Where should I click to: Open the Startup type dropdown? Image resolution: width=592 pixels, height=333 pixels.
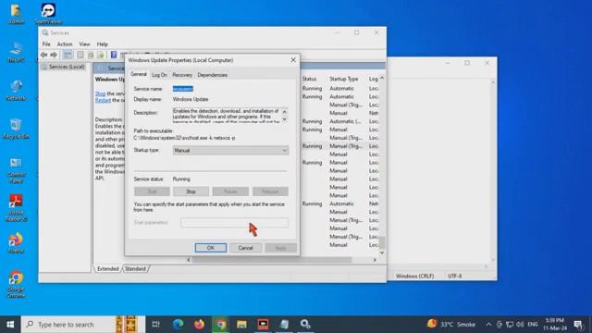tap(230, 150)
